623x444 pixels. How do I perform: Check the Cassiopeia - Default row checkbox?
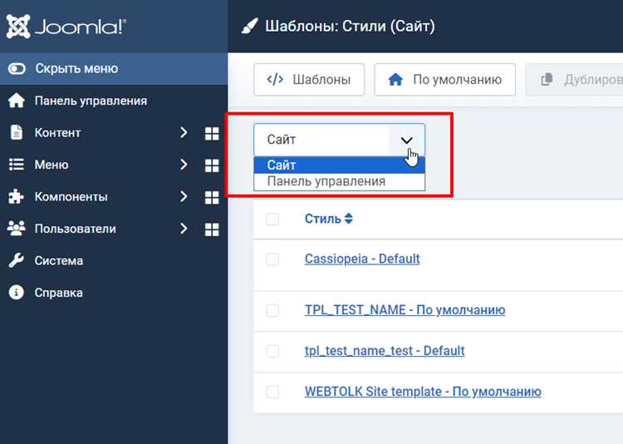(x=272, y=259)
